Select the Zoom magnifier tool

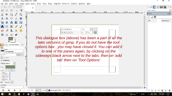click(x=21, y=15)
